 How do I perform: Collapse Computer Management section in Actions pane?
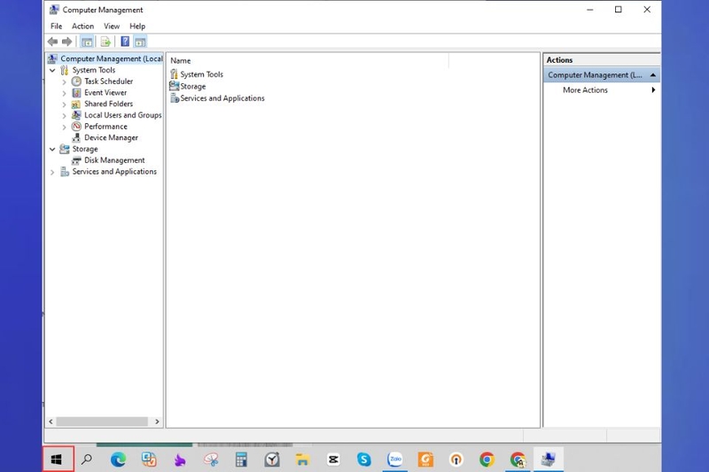coord(652,75)
